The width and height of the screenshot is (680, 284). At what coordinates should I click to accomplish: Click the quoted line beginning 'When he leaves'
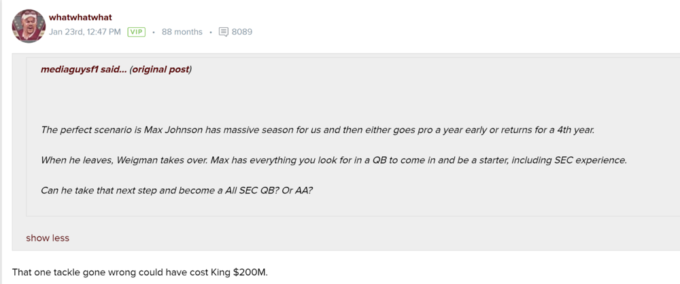(333, 160)
